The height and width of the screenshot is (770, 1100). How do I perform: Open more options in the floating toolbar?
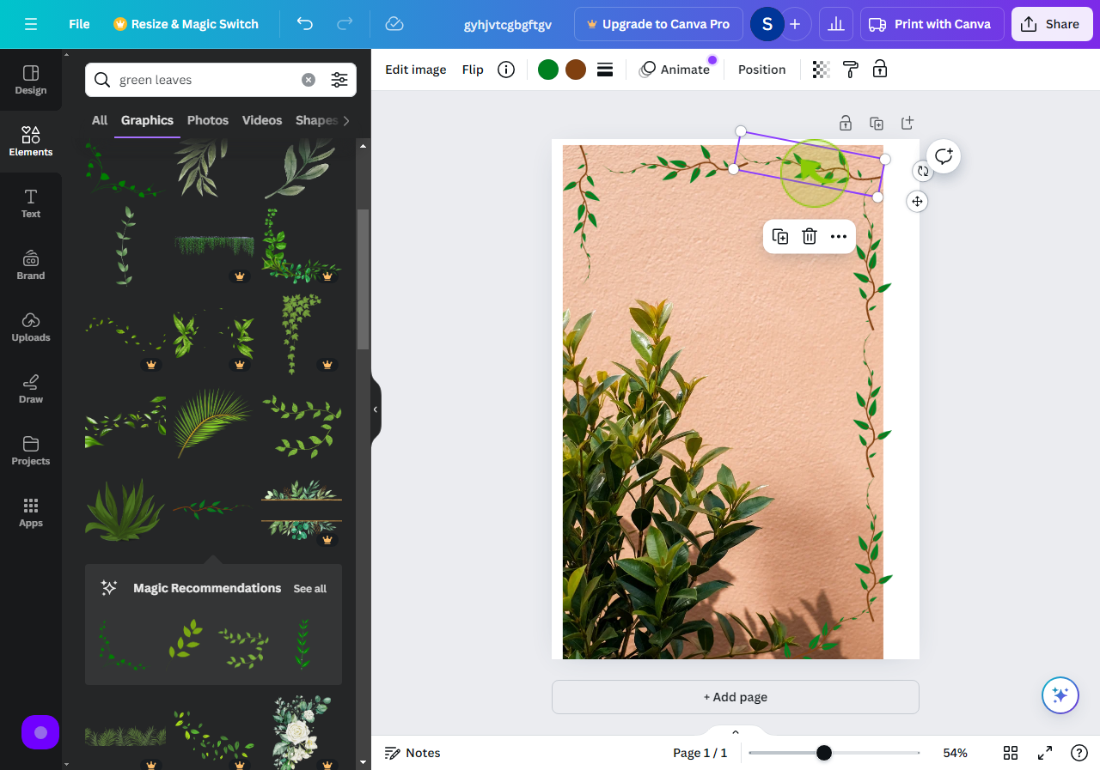[x=839, y=237]
